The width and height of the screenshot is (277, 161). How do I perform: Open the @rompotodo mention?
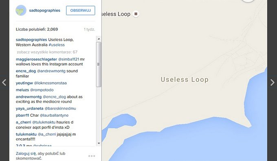pyautogui.click(x=42, y=90)
